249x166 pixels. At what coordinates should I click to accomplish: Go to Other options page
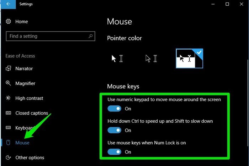coord(30,157)
